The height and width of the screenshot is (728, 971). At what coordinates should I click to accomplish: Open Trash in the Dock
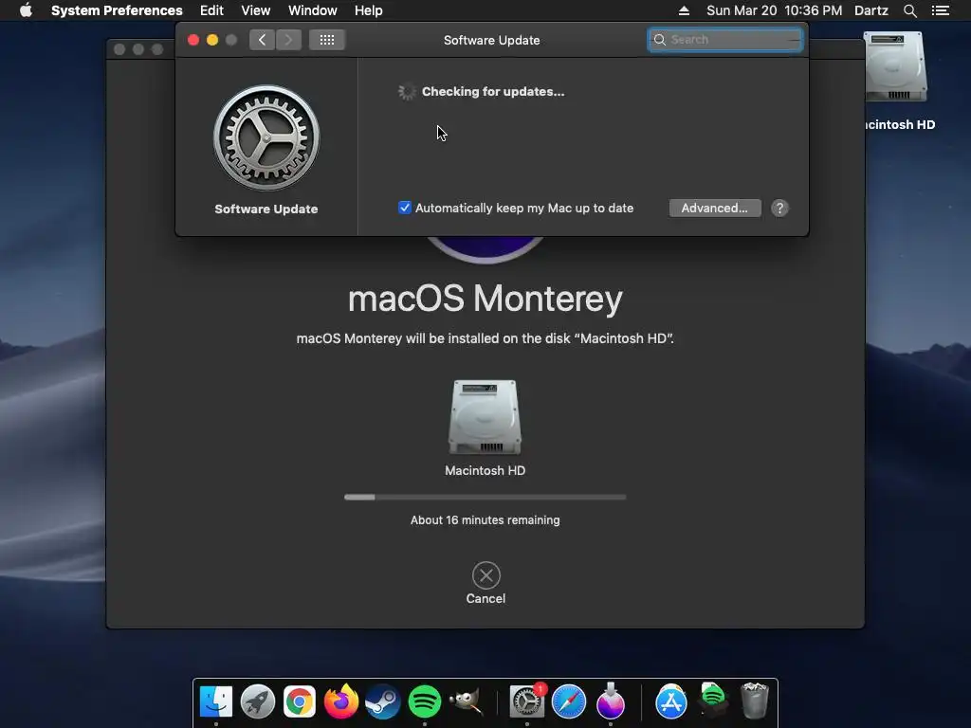click(x=755, y=701)
